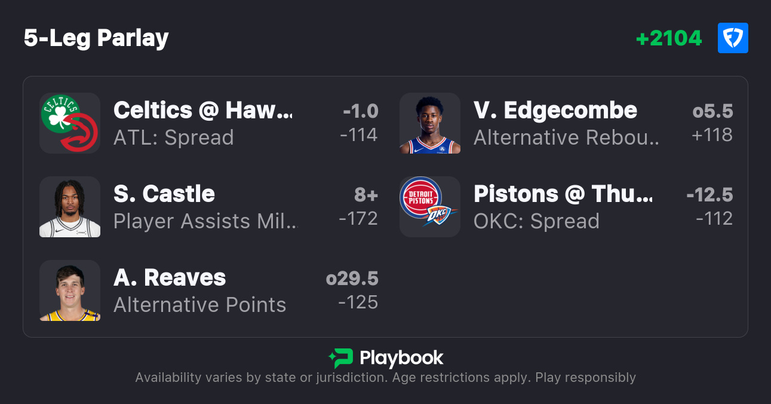Open V. Edgecombe's player headshot
Screen dimensions: 771x404
tap(430, 123)
